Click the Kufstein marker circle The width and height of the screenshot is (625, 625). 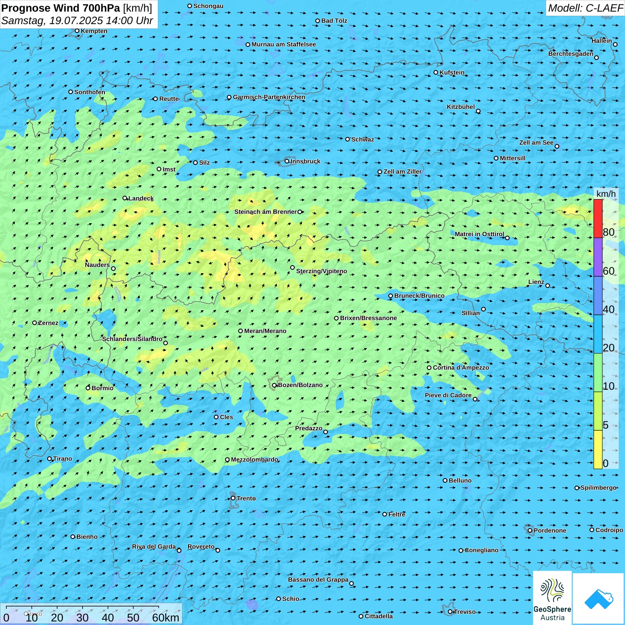click(436, 72)
